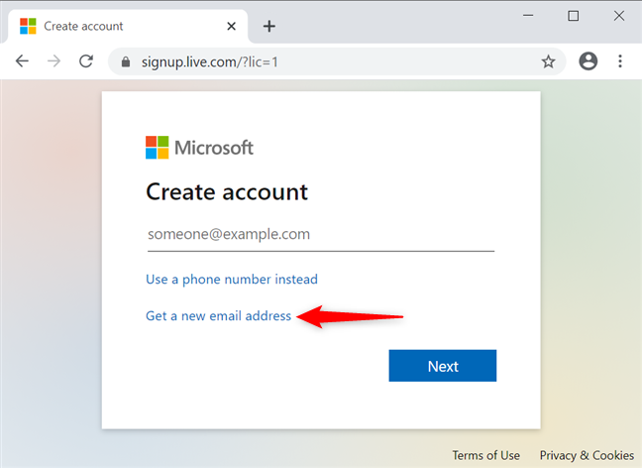Click the browser forward arrow
642x468 pixels.
pyautogui.click(x=53, y=61)
